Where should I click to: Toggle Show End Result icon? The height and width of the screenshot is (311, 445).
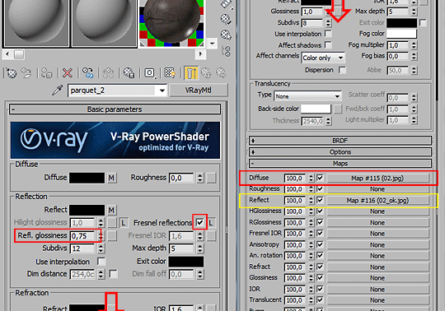click(191, 73)
